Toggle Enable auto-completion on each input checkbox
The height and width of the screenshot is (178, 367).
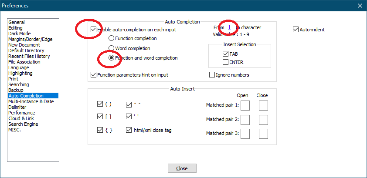point(93,30)
